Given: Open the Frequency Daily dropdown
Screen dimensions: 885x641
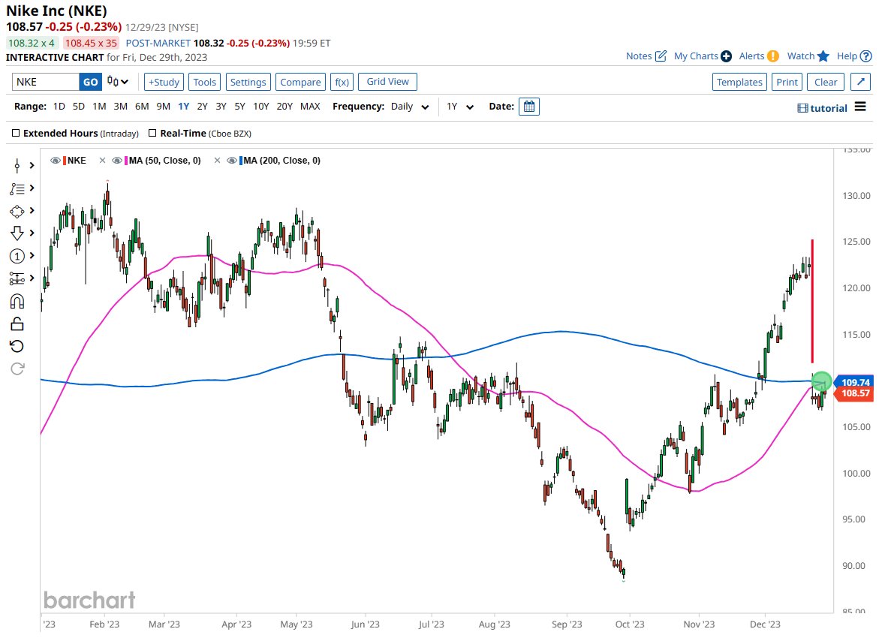Looking at the screenshot, I should tap(410, 107).
